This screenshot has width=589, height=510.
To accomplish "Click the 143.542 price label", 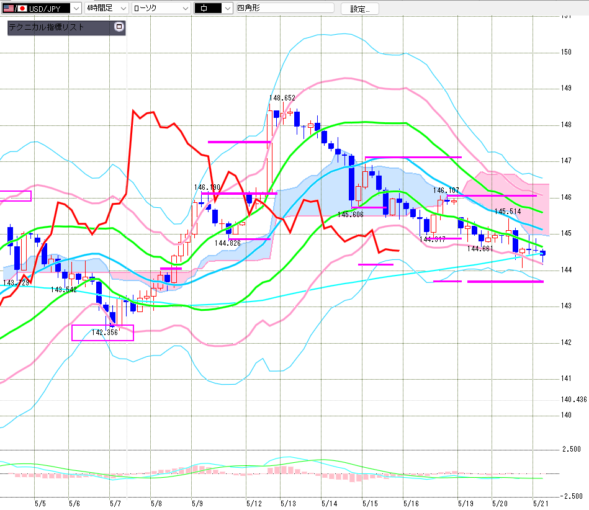I will coord(63,290).
